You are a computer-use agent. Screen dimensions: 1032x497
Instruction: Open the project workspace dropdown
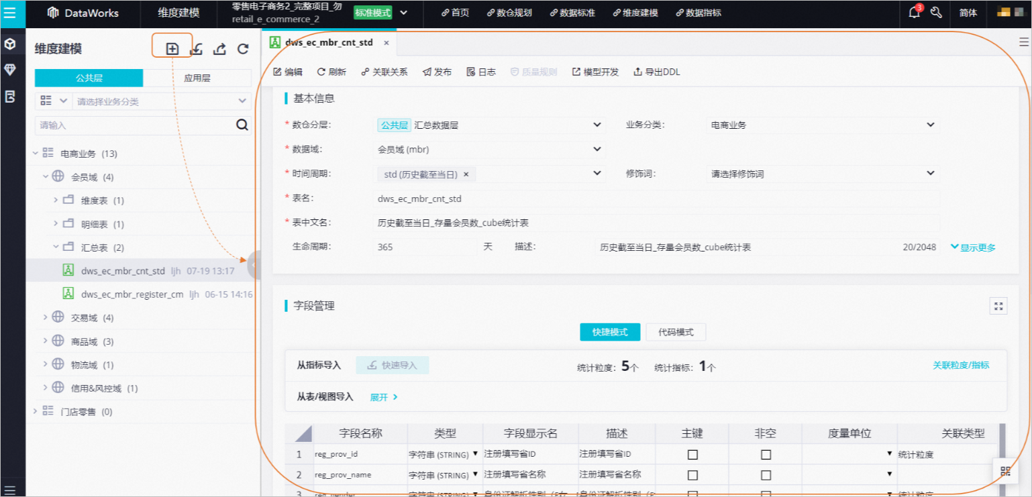point(403,13)
